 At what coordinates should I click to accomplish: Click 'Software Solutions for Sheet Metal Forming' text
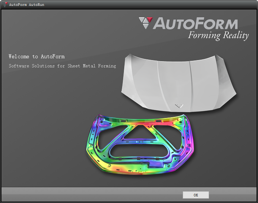(62, 66)
